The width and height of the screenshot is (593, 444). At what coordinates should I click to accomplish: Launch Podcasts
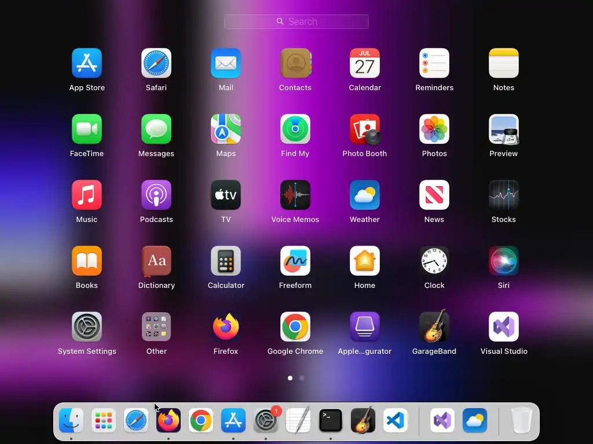[156, 195]
